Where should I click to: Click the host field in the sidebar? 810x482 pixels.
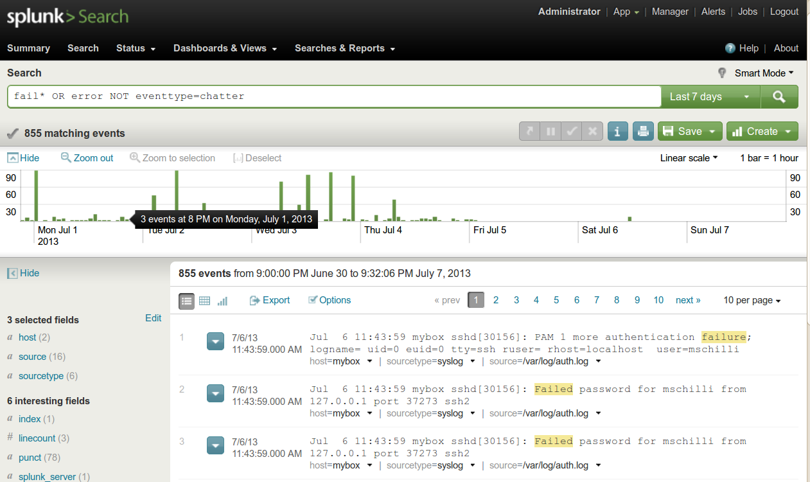[x=28, y=337]
